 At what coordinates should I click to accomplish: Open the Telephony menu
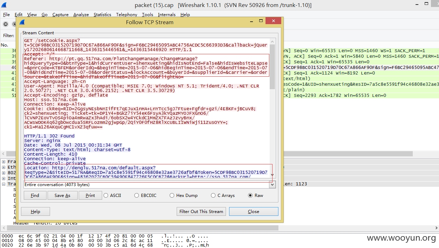[127, 15]
